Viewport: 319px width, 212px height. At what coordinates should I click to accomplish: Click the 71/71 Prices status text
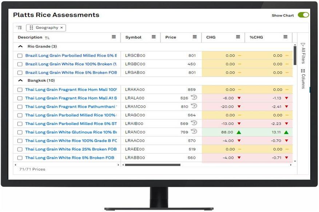tap(32, 169)
